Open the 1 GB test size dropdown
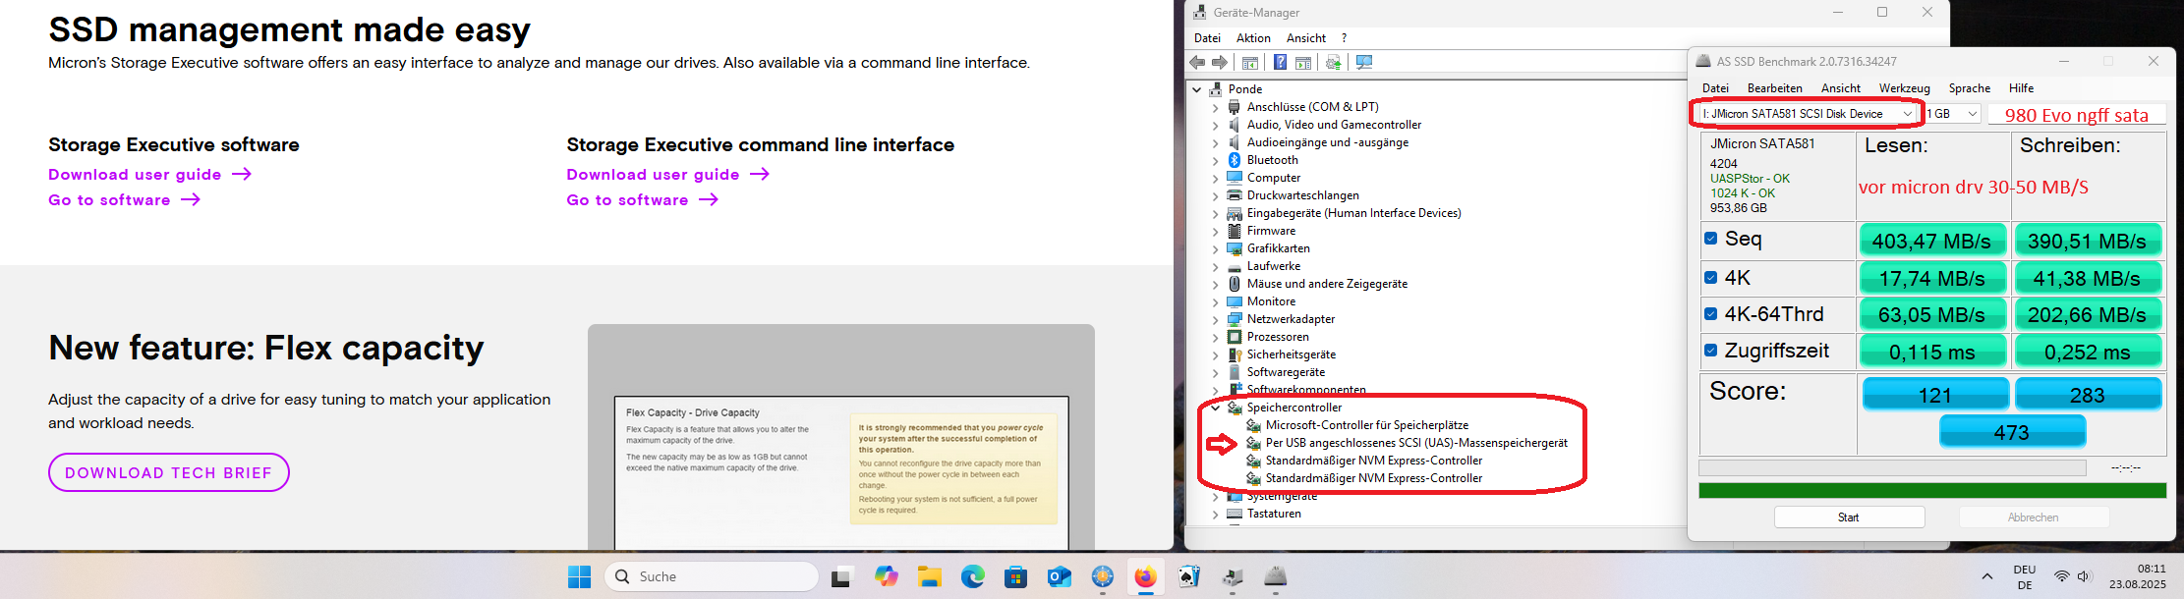This screenshot has height=599, width=2184. (x=1952, y=114)
